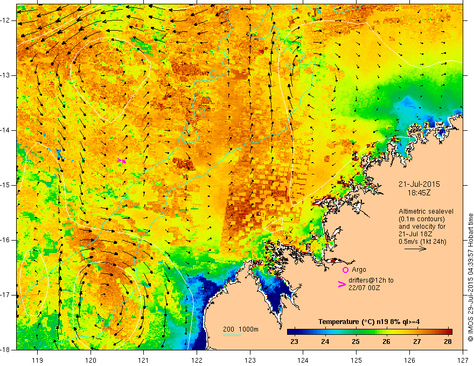Click the 0.5m/s velocity scale arrow
This screenshot has width=474, height=366.
point(415,249)
